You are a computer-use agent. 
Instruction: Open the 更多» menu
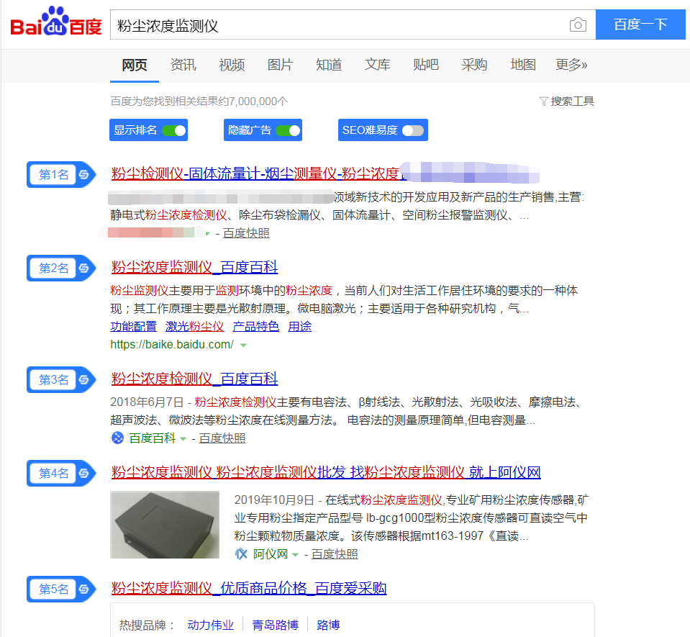coord(571,65)
